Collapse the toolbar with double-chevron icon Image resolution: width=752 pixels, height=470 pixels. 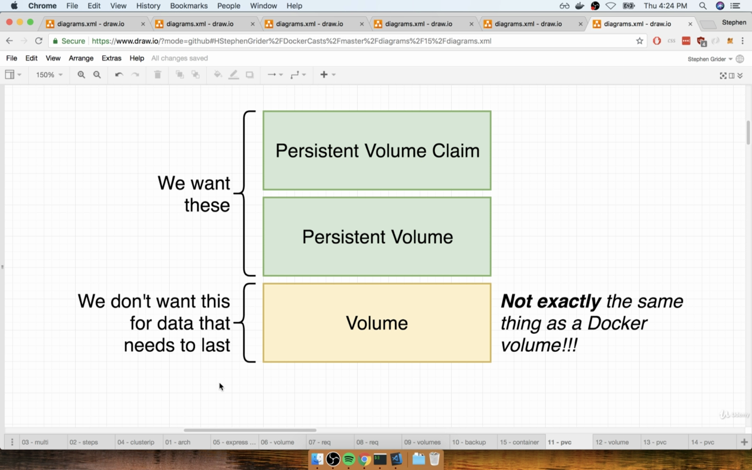click(x=739, y=75)
